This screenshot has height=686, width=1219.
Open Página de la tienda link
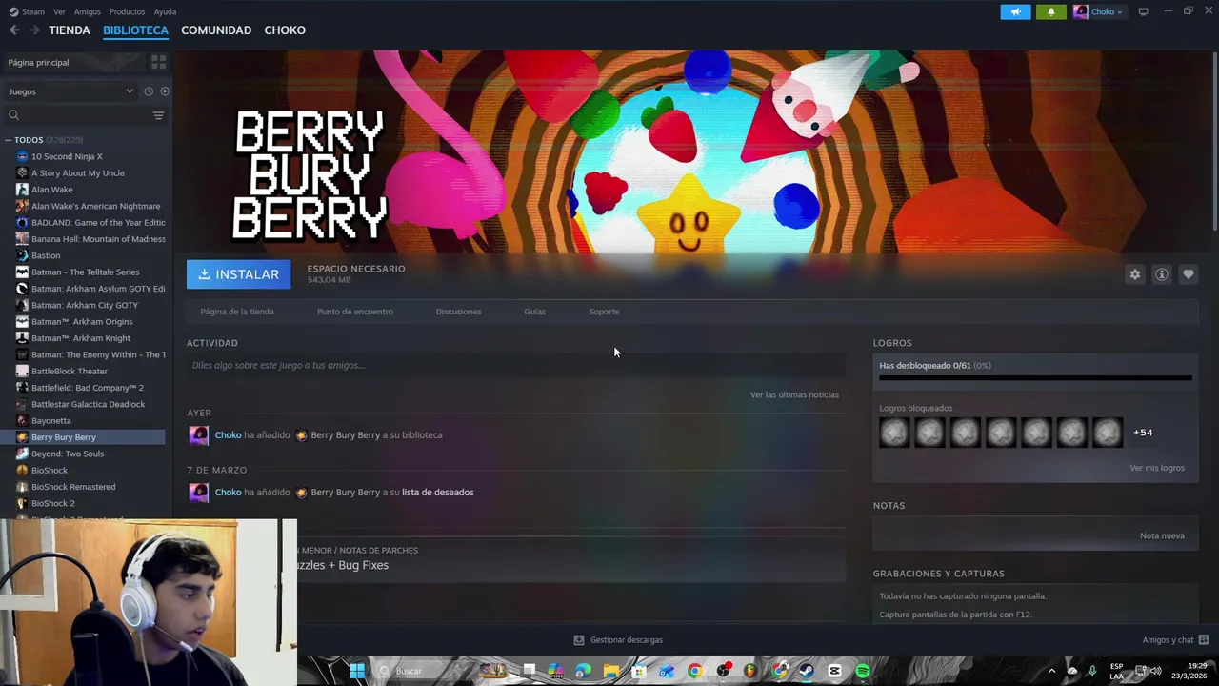point(237,312)
